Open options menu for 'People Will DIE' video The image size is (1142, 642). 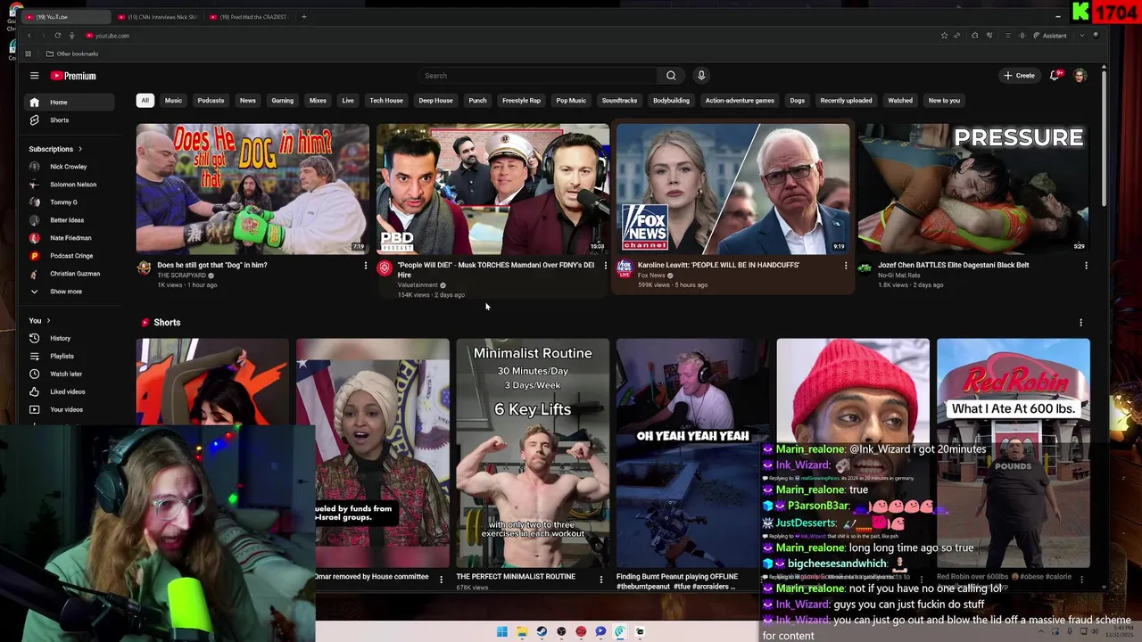click(x=605, y=265)
